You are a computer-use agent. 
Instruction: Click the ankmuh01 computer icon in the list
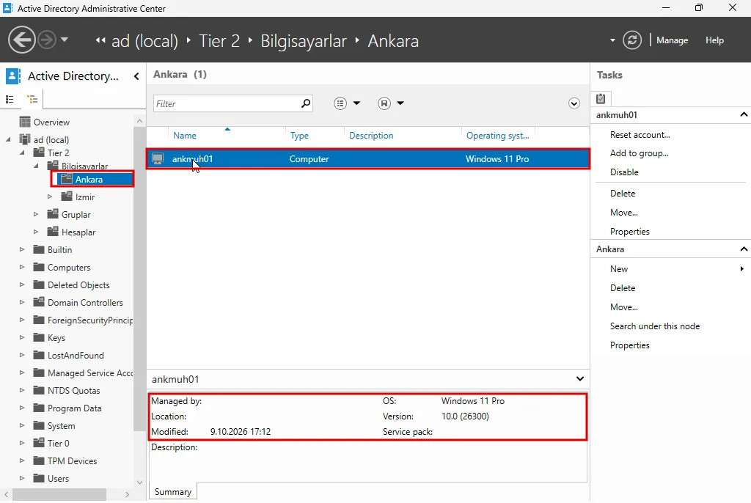point(158,158)
